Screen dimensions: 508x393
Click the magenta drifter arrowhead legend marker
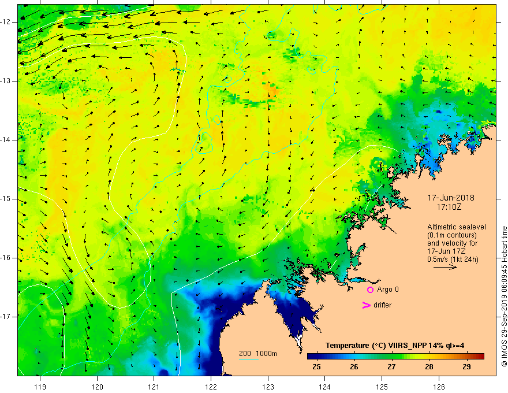tap(366, 305)
